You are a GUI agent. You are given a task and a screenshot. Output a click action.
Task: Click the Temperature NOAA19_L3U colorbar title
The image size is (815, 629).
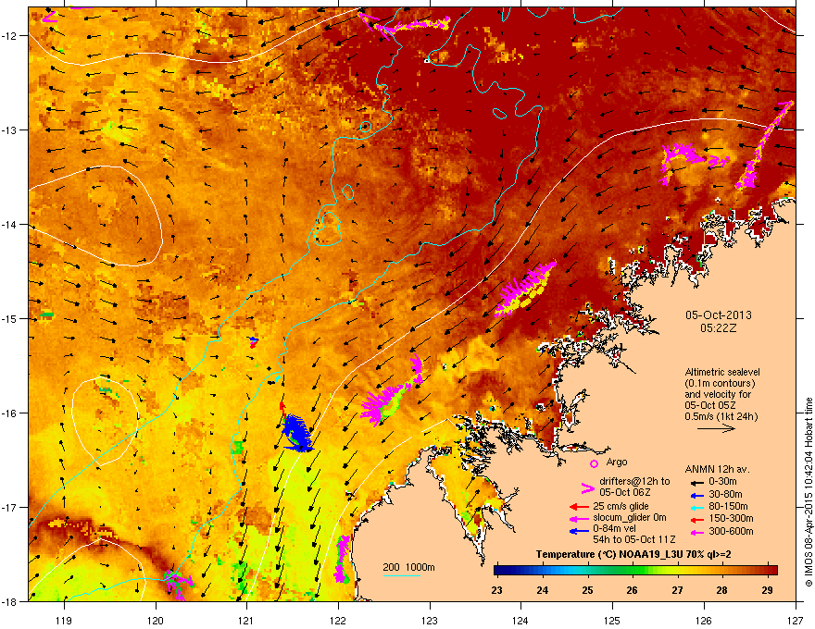coord(633,555)
